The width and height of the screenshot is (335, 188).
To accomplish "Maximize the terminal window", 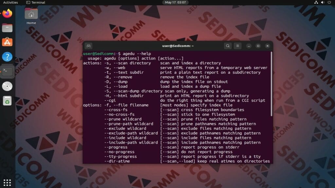I will (258, 46).
